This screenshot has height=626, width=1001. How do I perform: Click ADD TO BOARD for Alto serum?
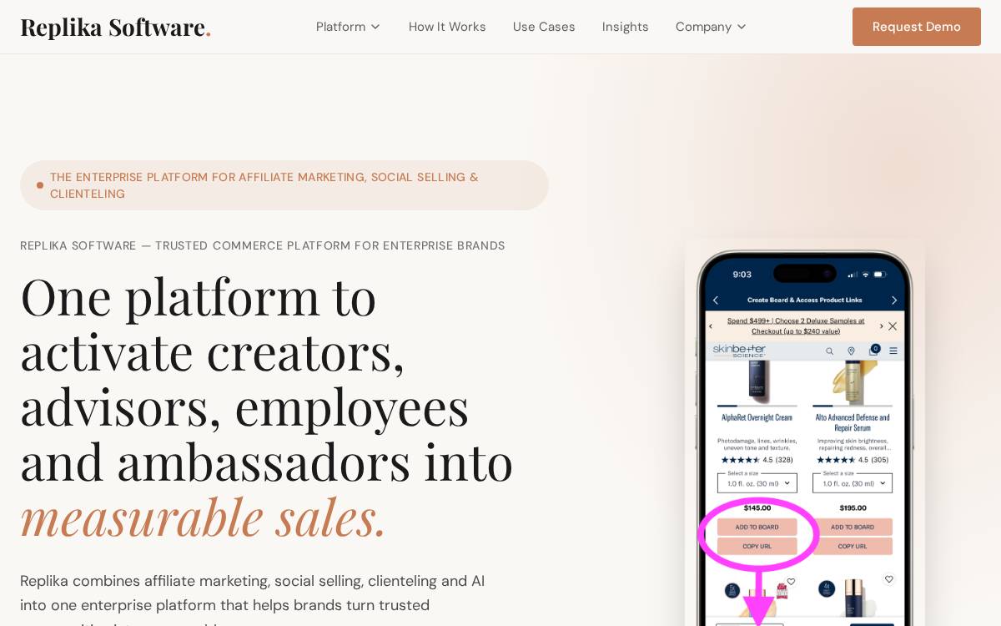pos(853,527)
